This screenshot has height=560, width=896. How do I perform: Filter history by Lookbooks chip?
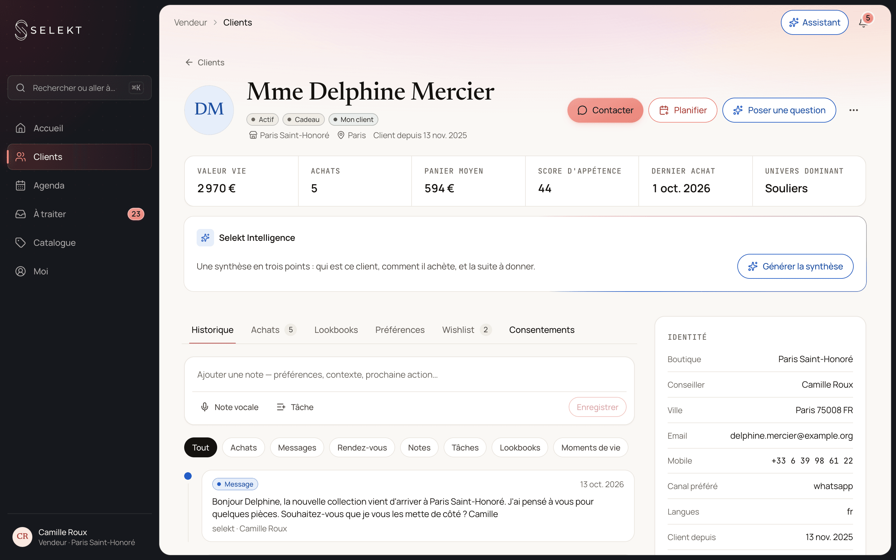click(520, 447)
